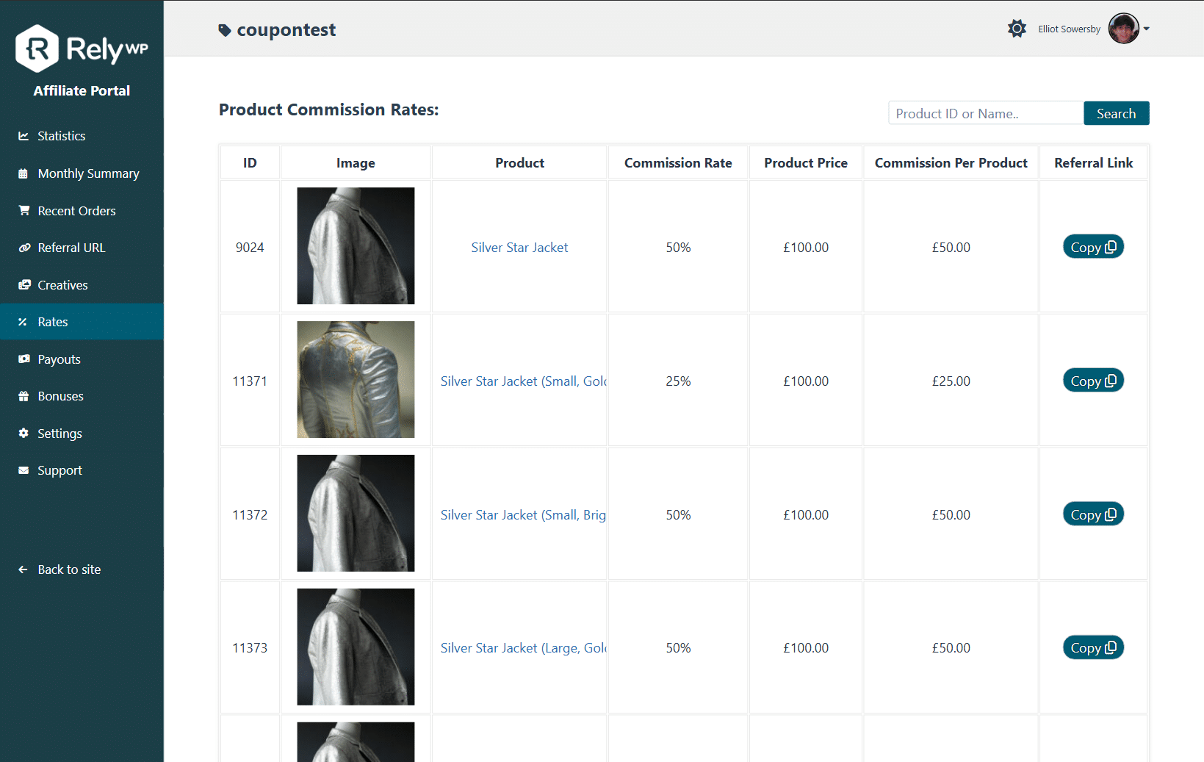1204x762 pixels.
Task: Click the Monthly Summary calendar icon
Action: click(24, 173)
